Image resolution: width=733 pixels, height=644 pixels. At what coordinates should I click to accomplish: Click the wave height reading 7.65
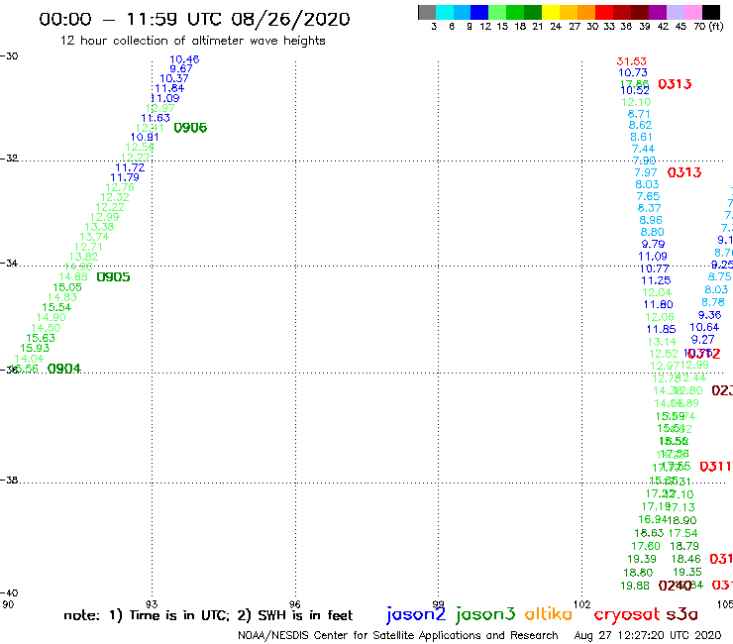point(648,196)
